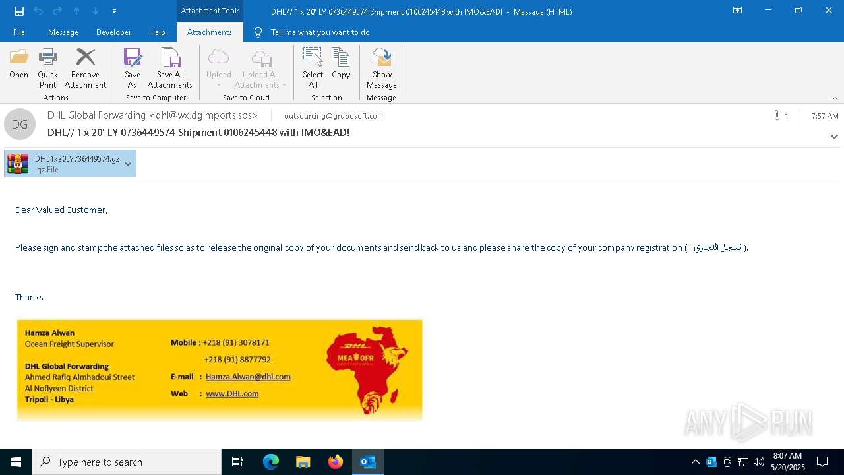Image resolution: width=844 pixels, height=475 pixels.
Task: Open the www.DHL.com link
Action: 232,393
